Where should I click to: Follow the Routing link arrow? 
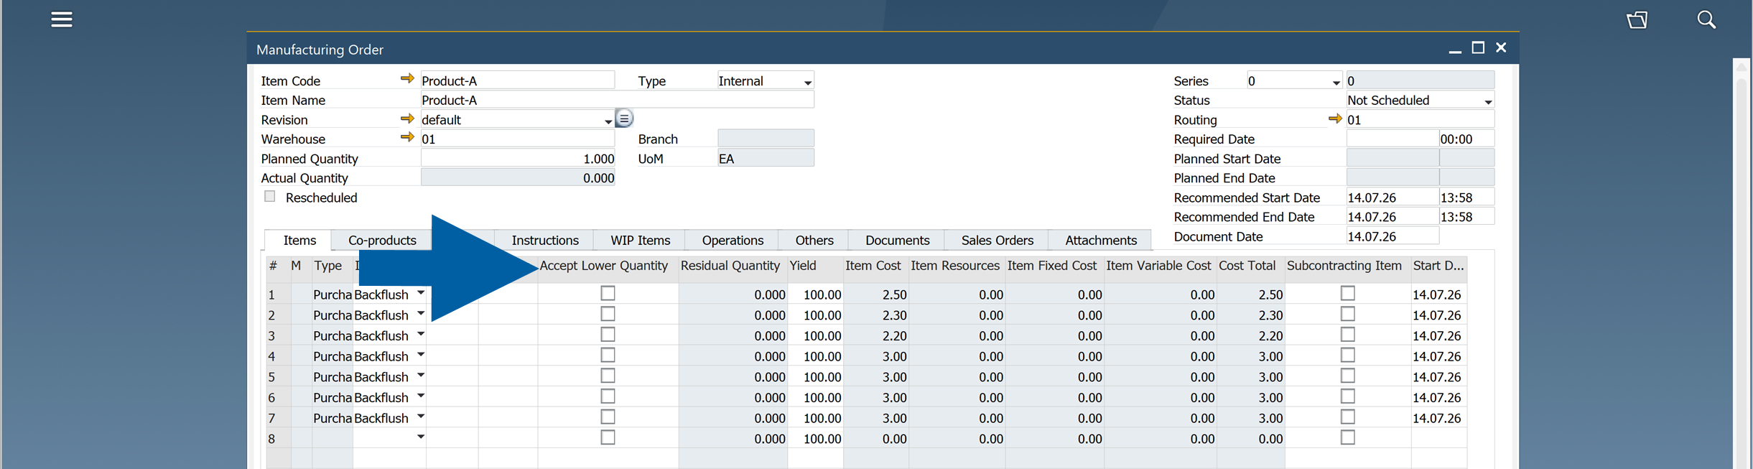(x=1335, y=119)
